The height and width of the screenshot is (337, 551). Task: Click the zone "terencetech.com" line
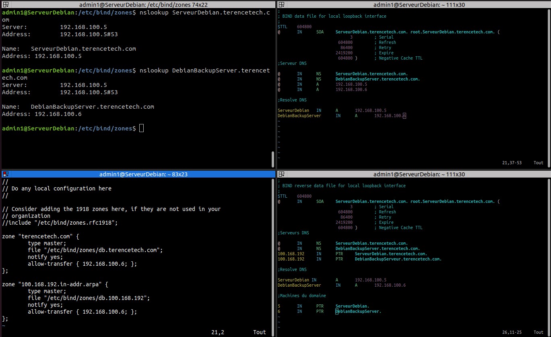pos(41,236)
